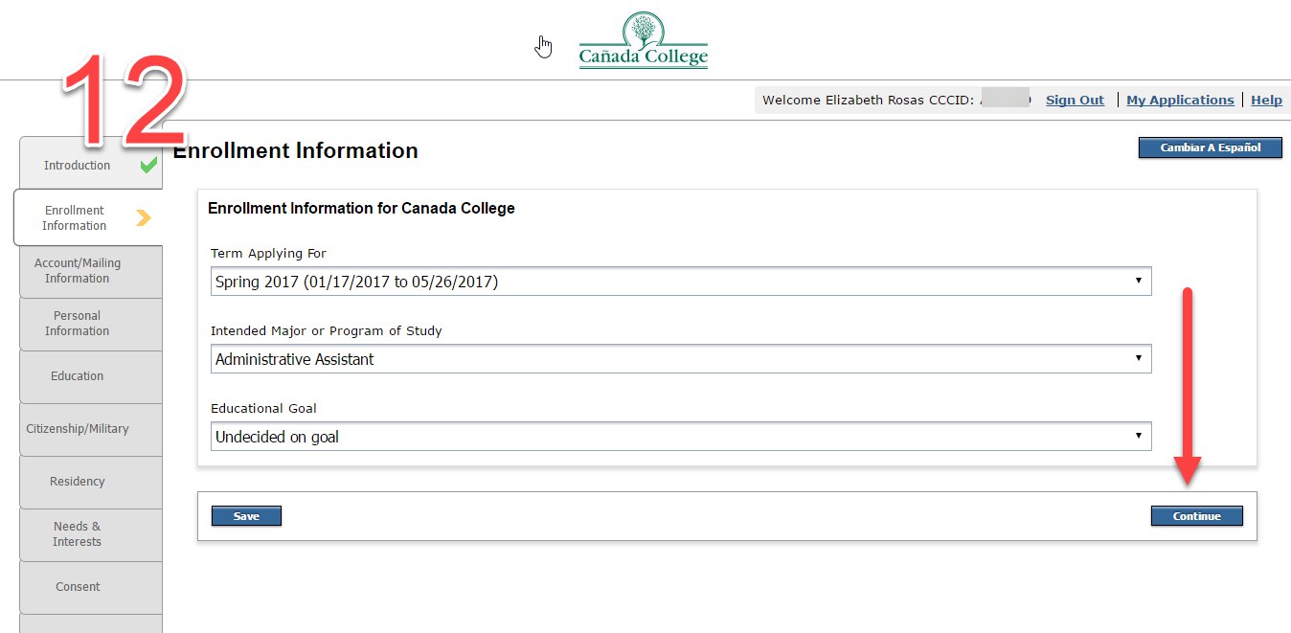Click the Continue button

[x=1196, y=516]
